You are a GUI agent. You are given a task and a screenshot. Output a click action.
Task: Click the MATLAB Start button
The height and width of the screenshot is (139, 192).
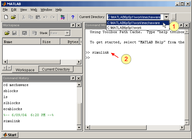pos(10,135)
